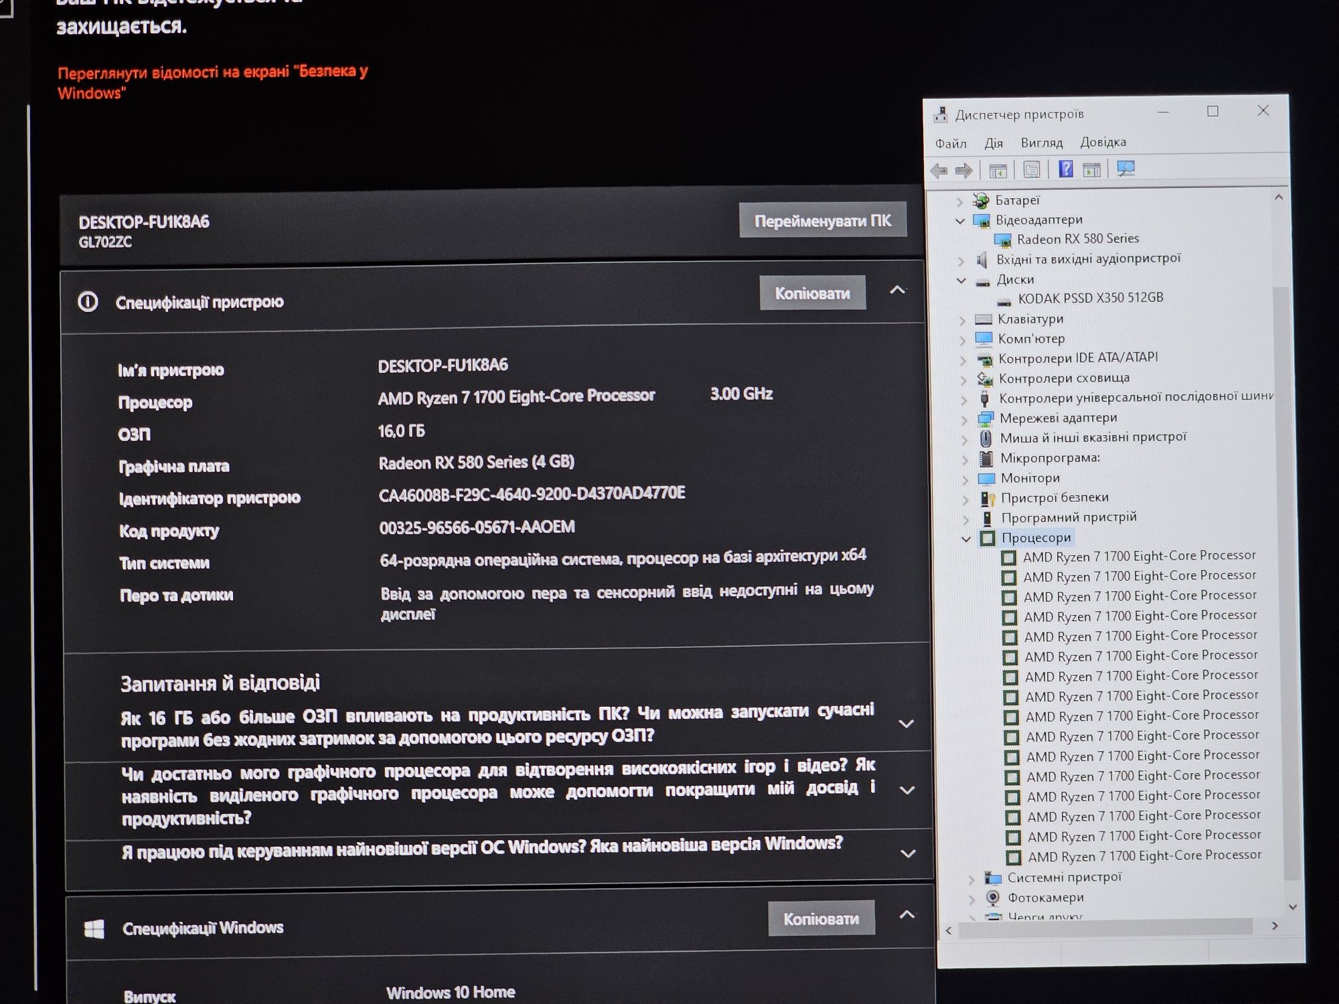This screenshot has width=1339, height=1004.
Task: Collapse the Специфікації пристрою section chevron
Action: pos(897,290)
